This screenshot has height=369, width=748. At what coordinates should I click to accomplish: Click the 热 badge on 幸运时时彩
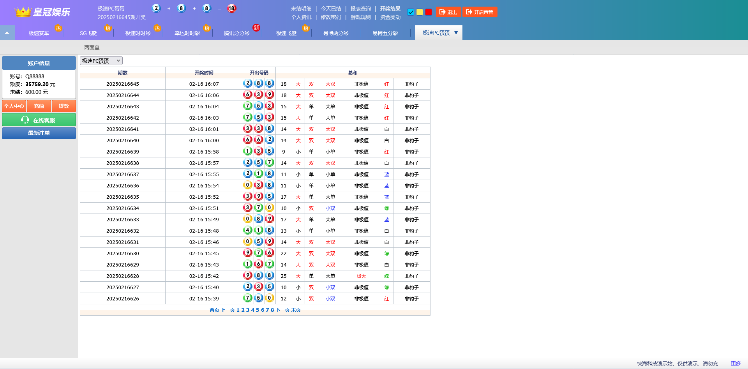tap(207, 28)
